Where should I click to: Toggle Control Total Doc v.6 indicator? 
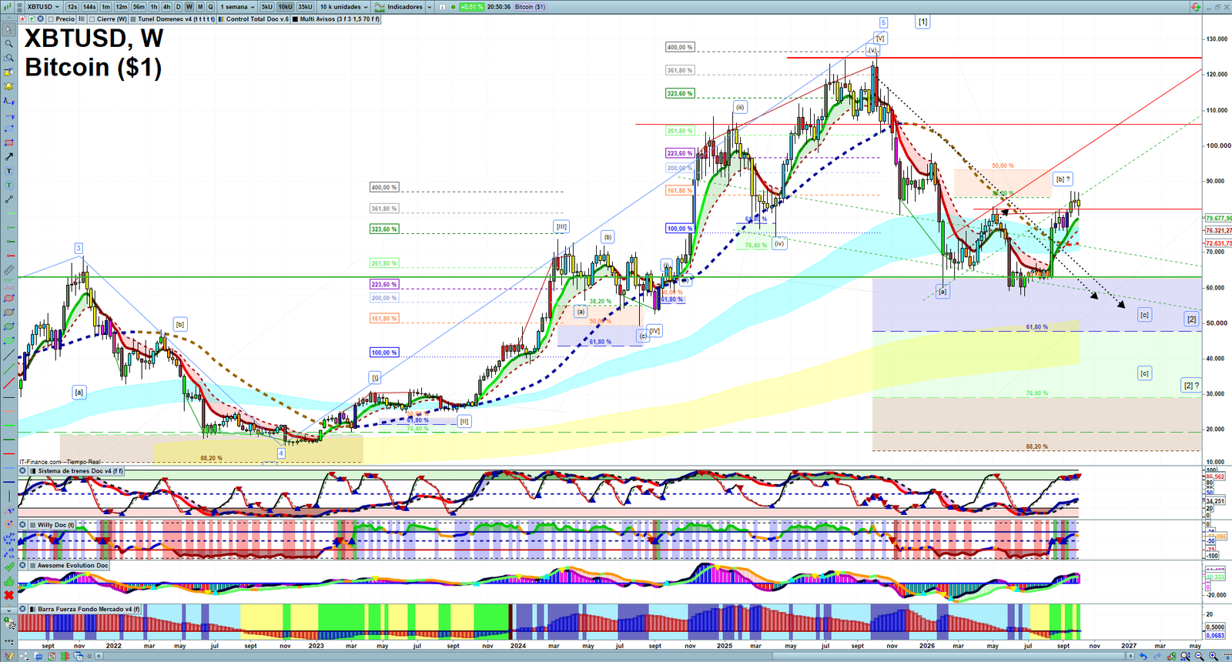[221, 18]
